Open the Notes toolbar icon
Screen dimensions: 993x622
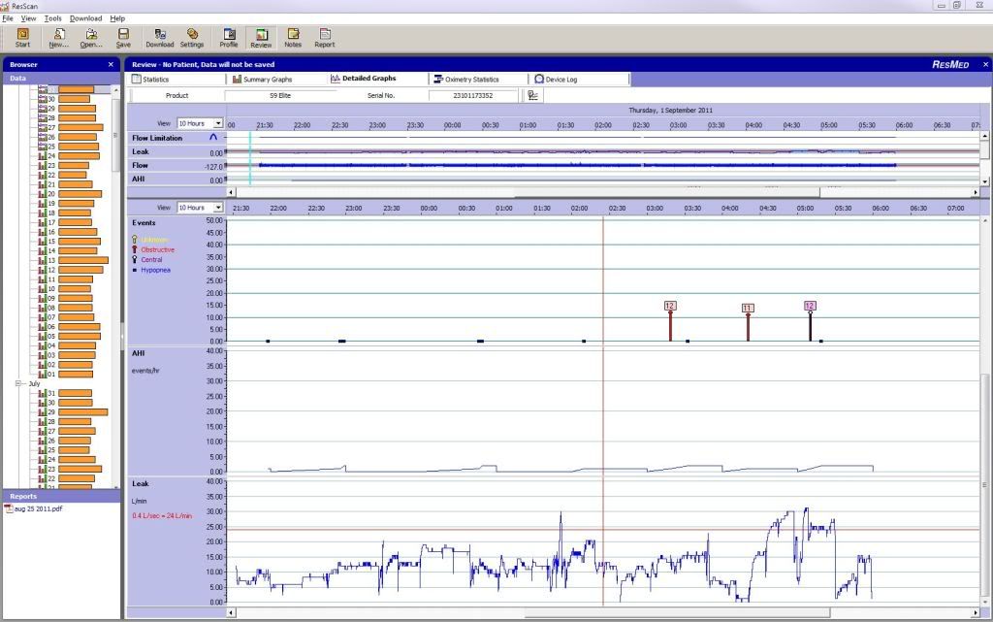(x=293, y=37)
